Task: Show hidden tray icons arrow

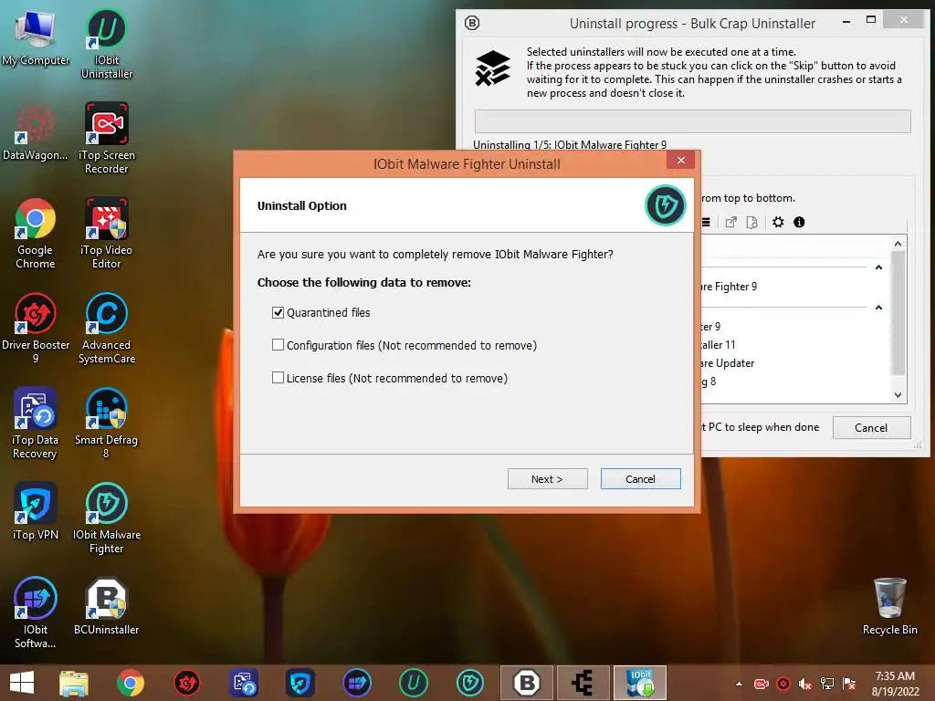Action: click(x=739, y=684)
